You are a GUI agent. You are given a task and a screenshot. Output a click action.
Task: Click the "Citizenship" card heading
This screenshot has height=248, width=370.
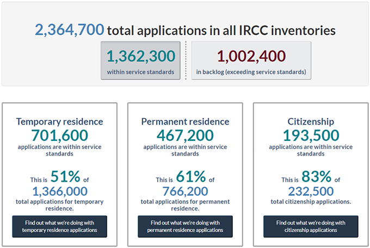311,121
